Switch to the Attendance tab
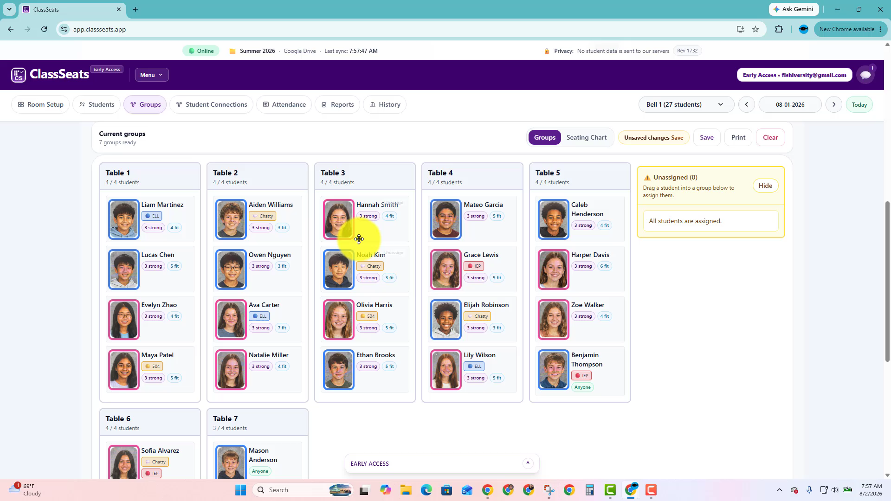 (x=284, y=104)
